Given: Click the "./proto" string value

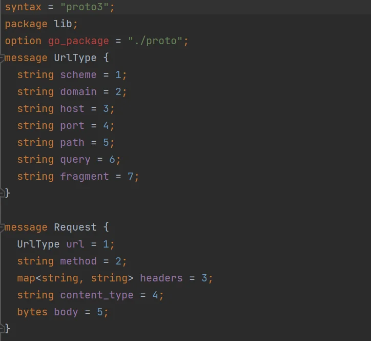Looking at the screenshot, I should point(155,41).
